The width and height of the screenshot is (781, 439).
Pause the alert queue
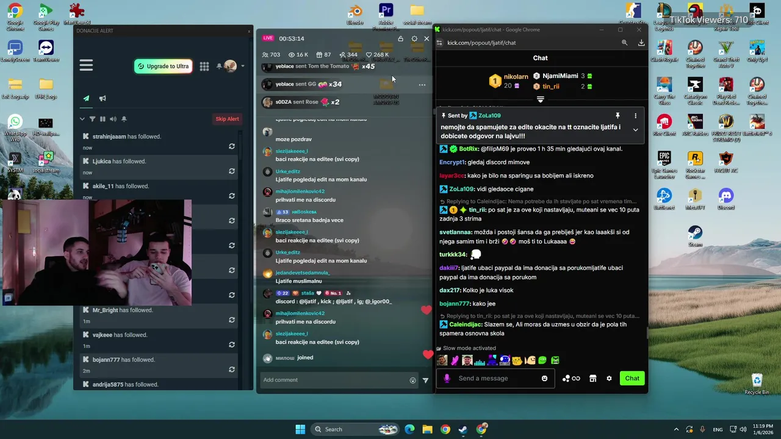pos(103,119)
